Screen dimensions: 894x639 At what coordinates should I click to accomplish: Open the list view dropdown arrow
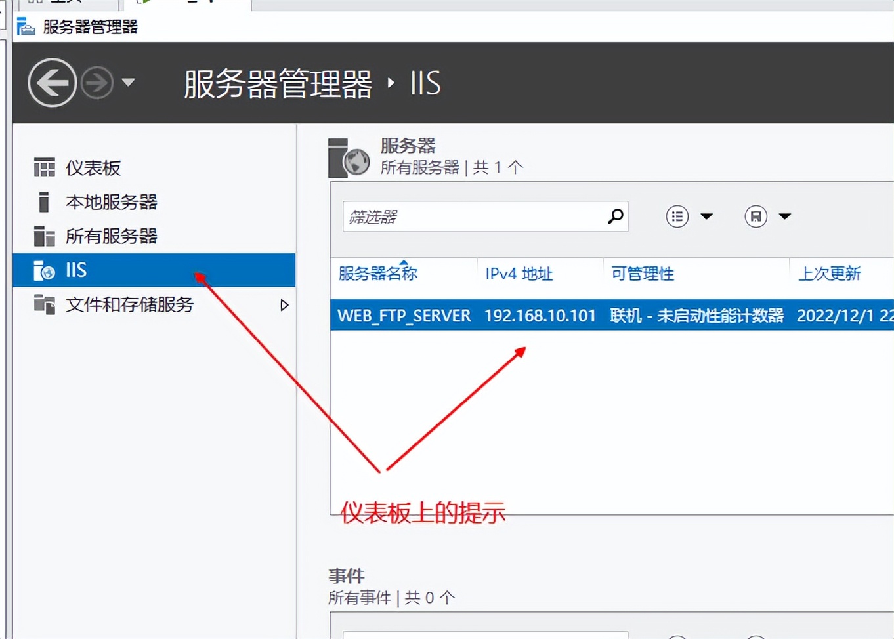click(x=708, y=216)
